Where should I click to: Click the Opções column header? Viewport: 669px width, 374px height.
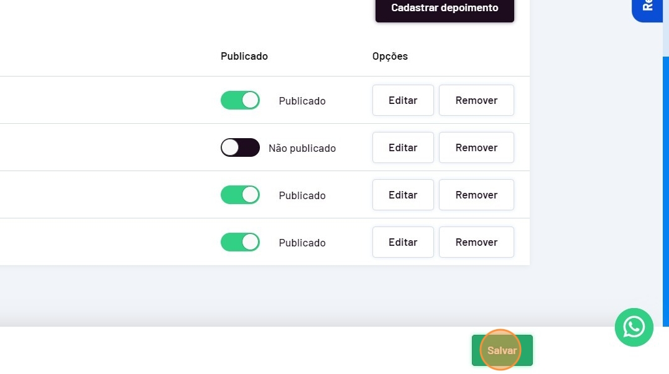coord(390,56)
